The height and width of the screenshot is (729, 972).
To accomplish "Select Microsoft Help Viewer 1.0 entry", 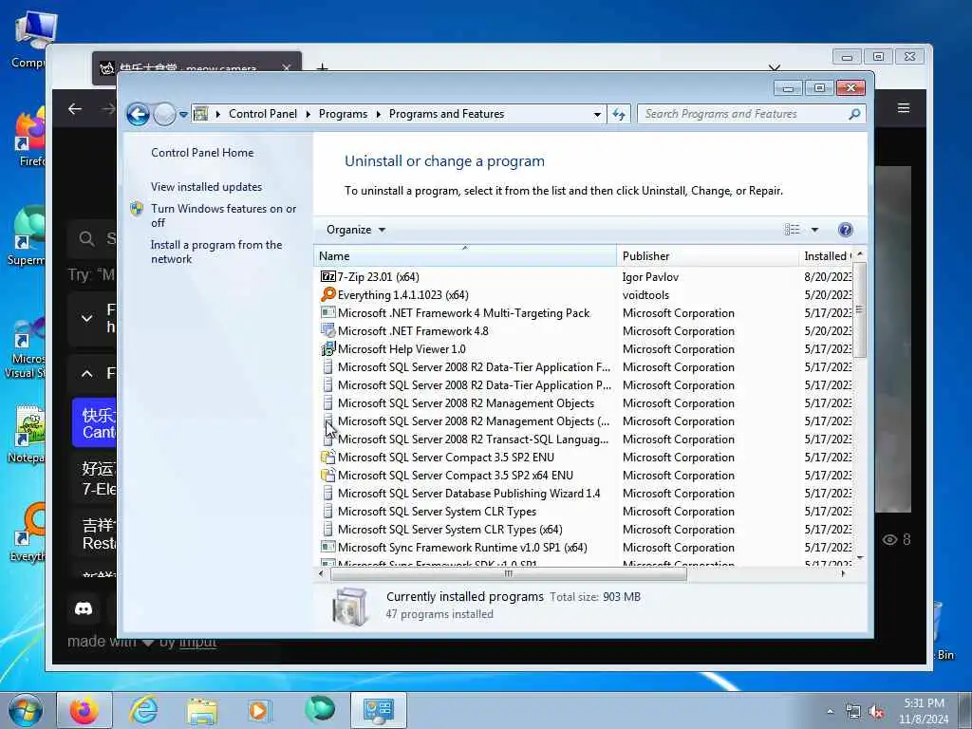I will 402,349.
